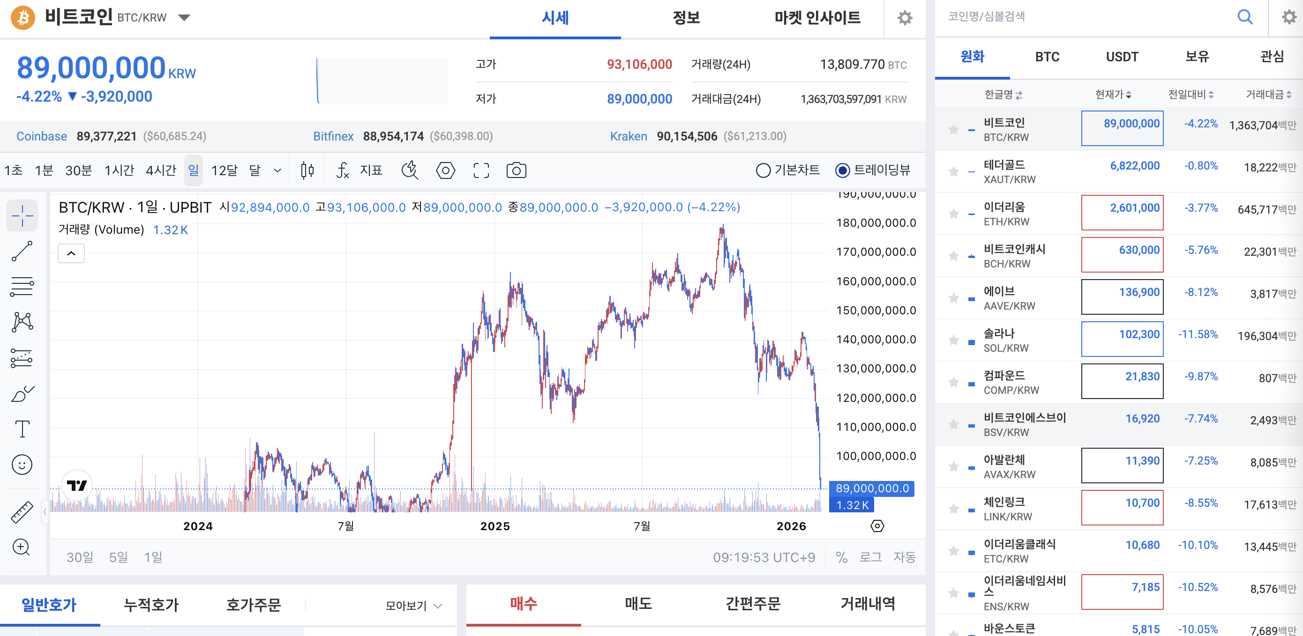Switch to the BTC market tab
The image size is (1303, 636).
click(x=1047, y=57)
